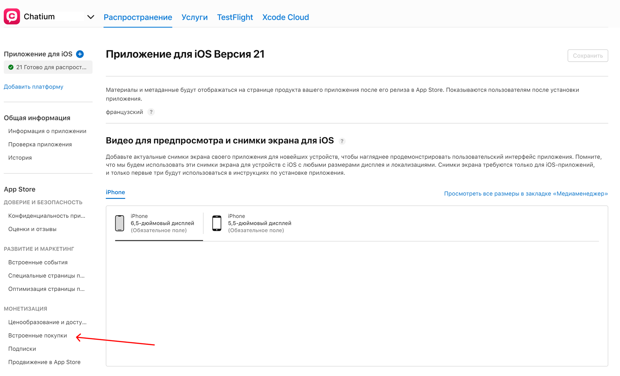Image resolution: width=620 pixels, height=376 pixels.
Task: Click the green check status icon for version 21
Action: pos(11,67)
